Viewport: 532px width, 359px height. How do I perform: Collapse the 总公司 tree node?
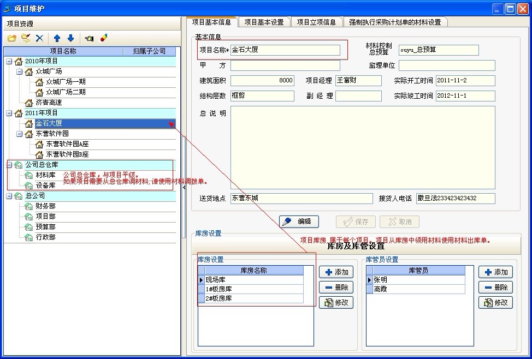coord(9,196)
